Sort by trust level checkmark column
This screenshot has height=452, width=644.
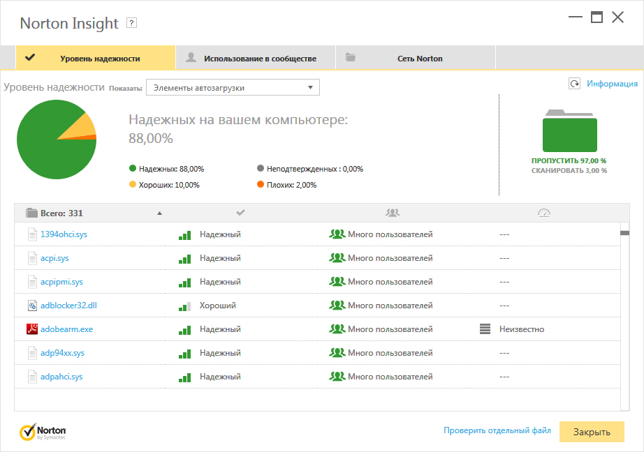240,212
